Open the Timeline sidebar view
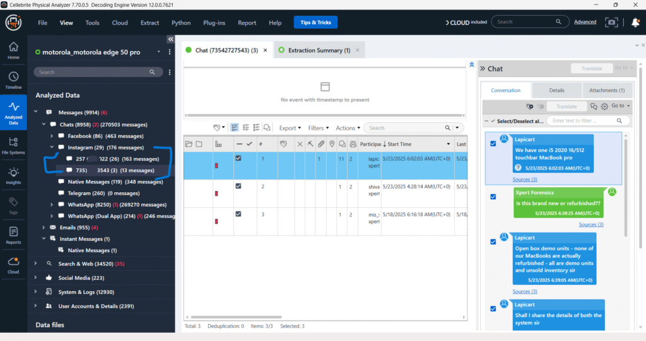Image resolution: width=646 pixels, height=341 pixels. 13,80
